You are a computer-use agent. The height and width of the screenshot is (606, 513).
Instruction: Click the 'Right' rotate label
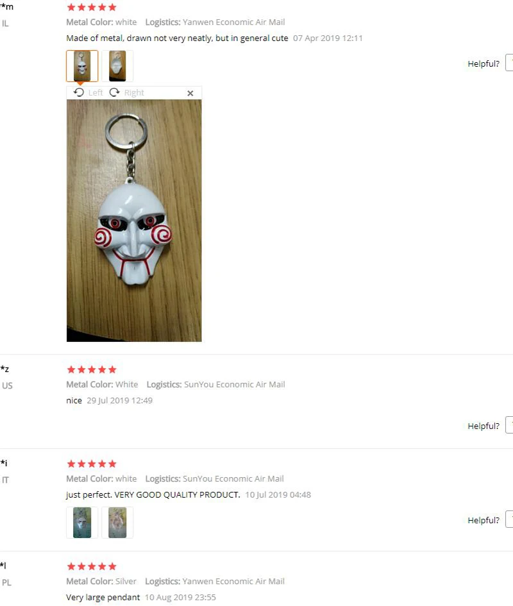tap(134, 93)
